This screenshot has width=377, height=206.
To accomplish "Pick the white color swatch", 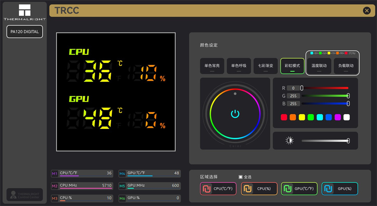I will [x=347, y=117].
